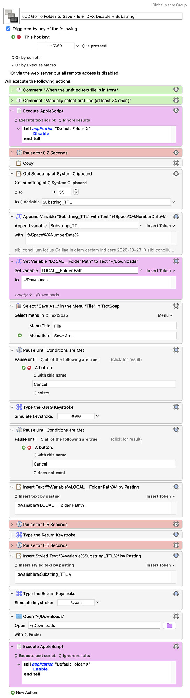Click red minus in the "does not exist" condition

click(x=29, y=448)
